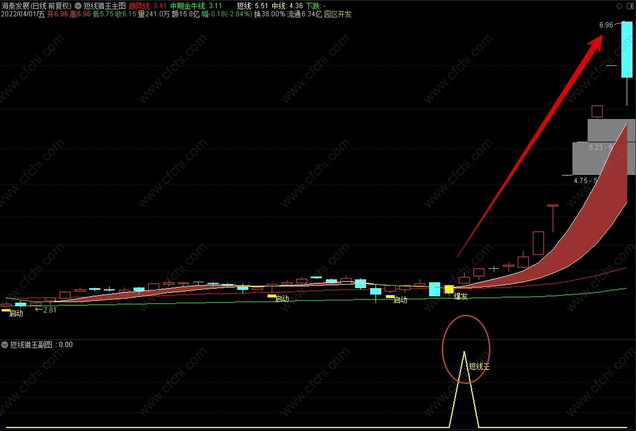The image size is (636, 431).
Task: Select the tall cyan candle at far right
Action: point(627,50)
